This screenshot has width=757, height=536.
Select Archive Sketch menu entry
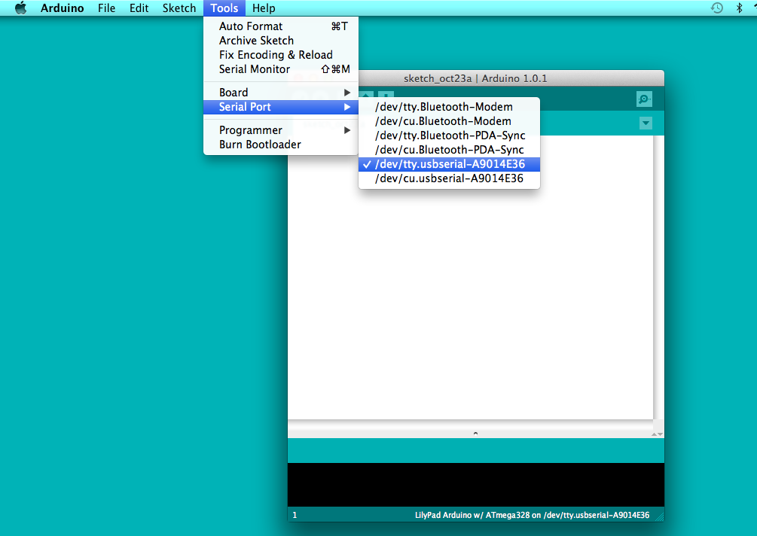[x=281, y=41]
